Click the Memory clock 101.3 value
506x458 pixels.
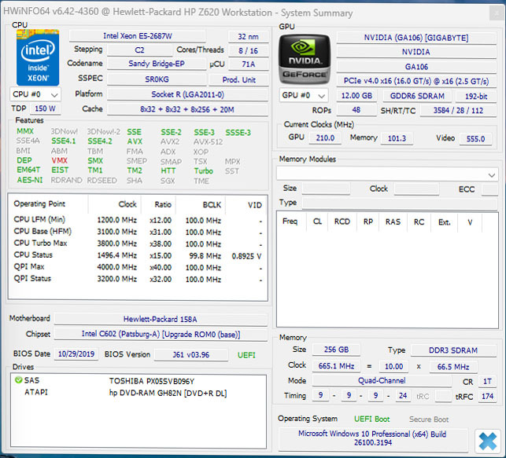pos(397,138)
